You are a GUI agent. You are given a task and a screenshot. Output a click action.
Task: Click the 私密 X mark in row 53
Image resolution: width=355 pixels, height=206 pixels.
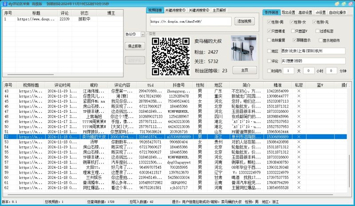tap(299, 142)
